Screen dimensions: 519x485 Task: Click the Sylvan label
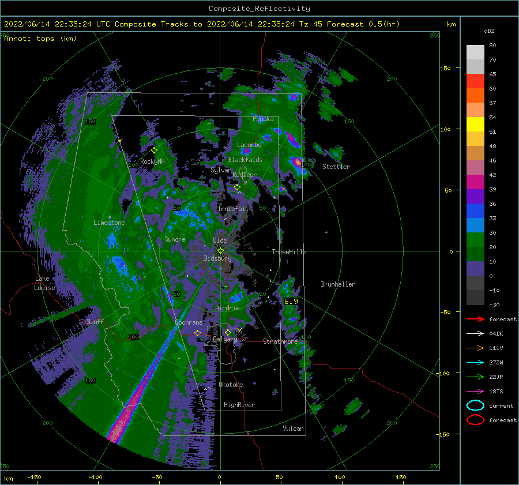coord(221,170)
